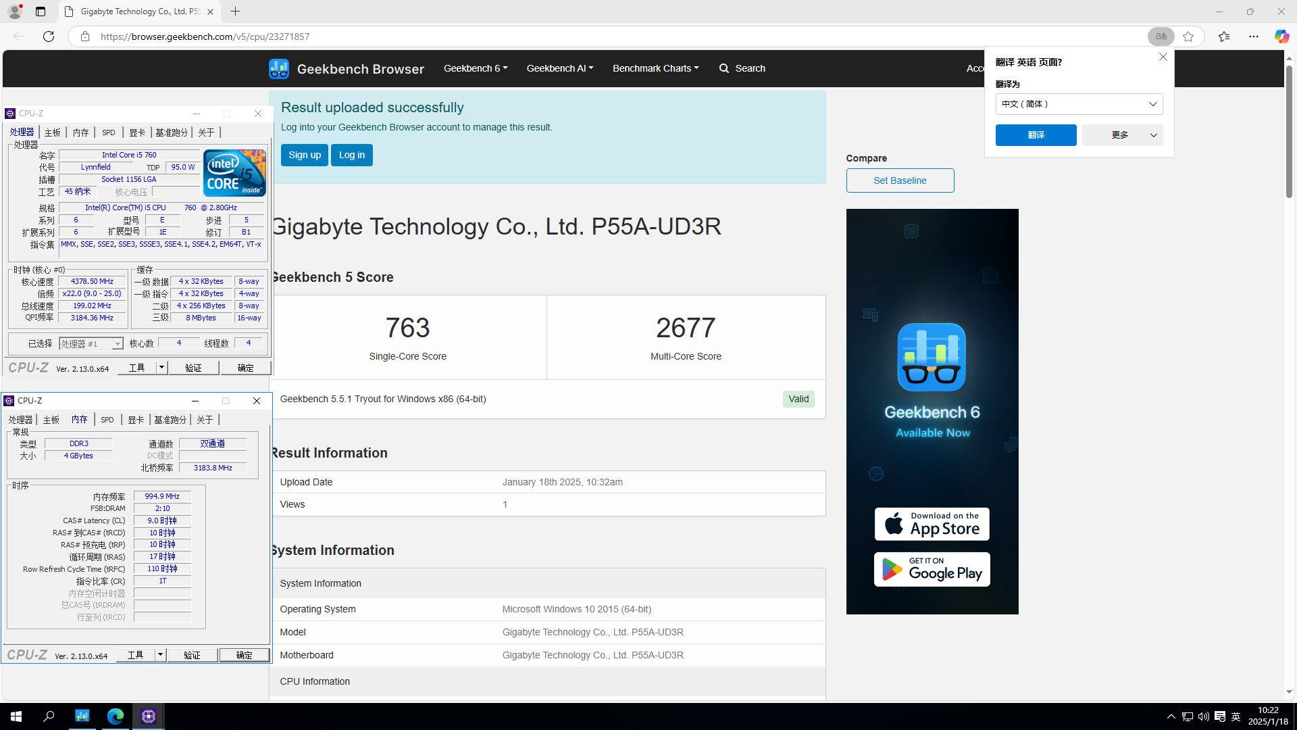Click 验证 button in upper CPU-Z window
The height and width of the screenshot is (730, 1297).
coord(194,368)
